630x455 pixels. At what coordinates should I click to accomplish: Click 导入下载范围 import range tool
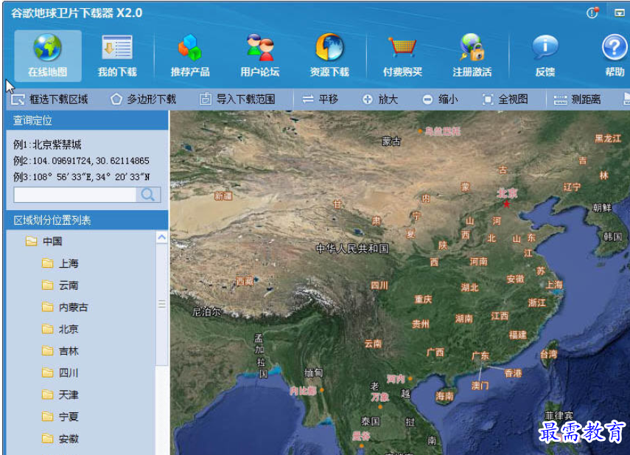pyautogui.click(x=237, y=100)
